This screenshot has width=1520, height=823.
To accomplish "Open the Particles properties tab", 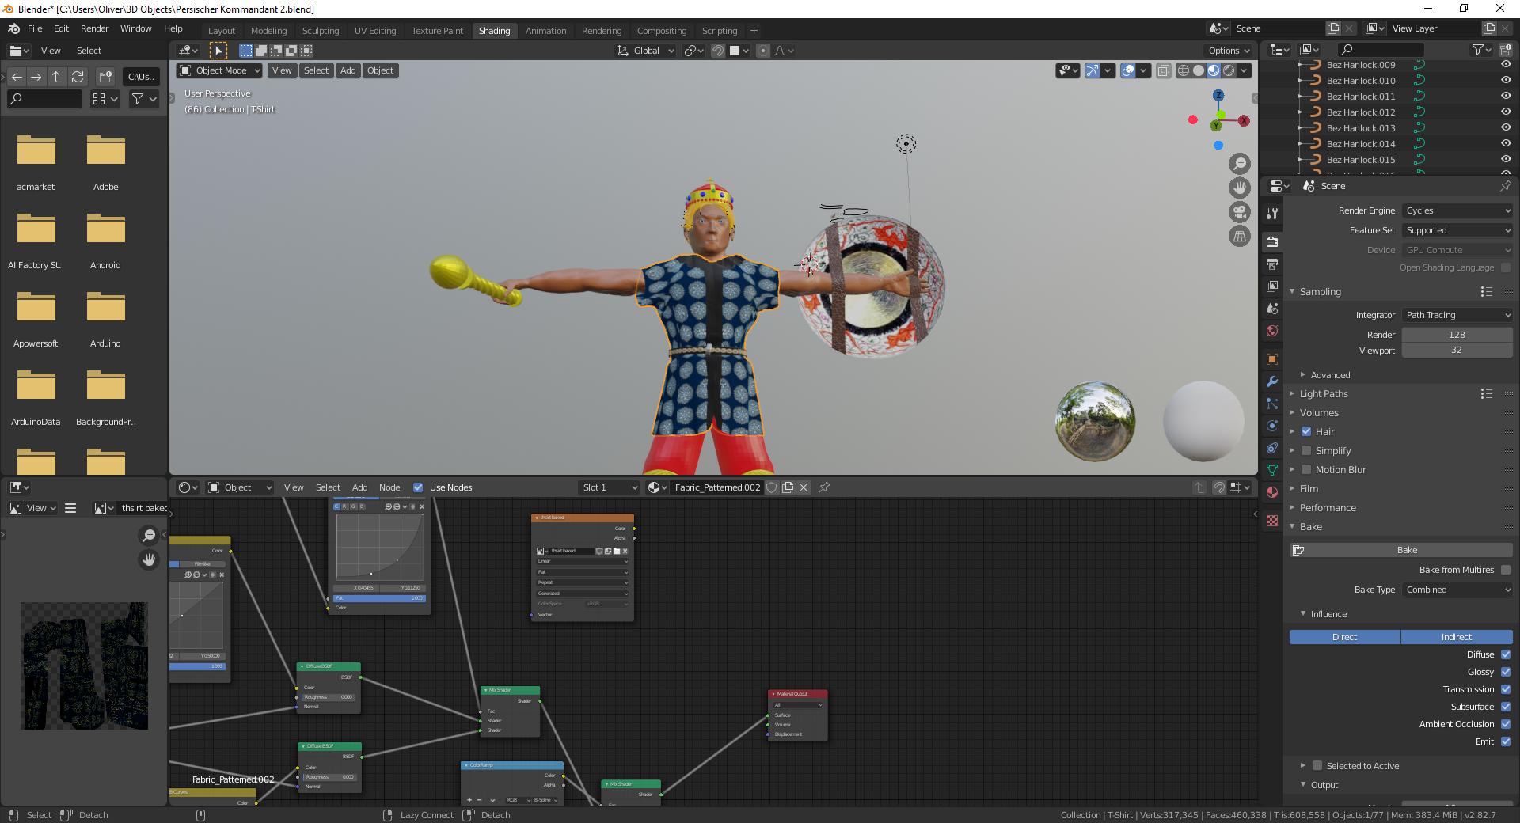I will tap(1271, 404).
